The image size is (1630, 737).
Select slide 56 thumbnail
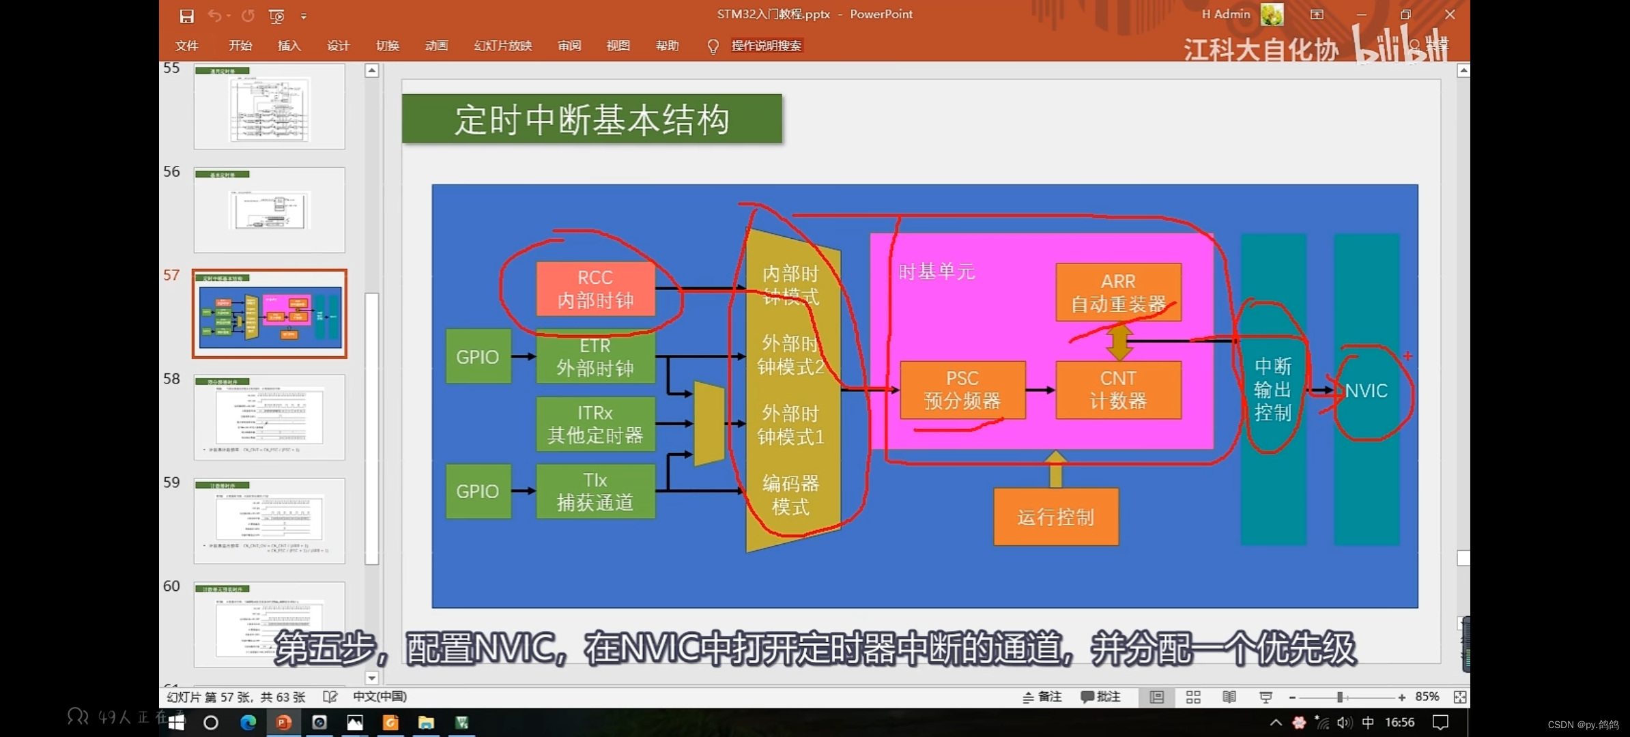(270, 210)
